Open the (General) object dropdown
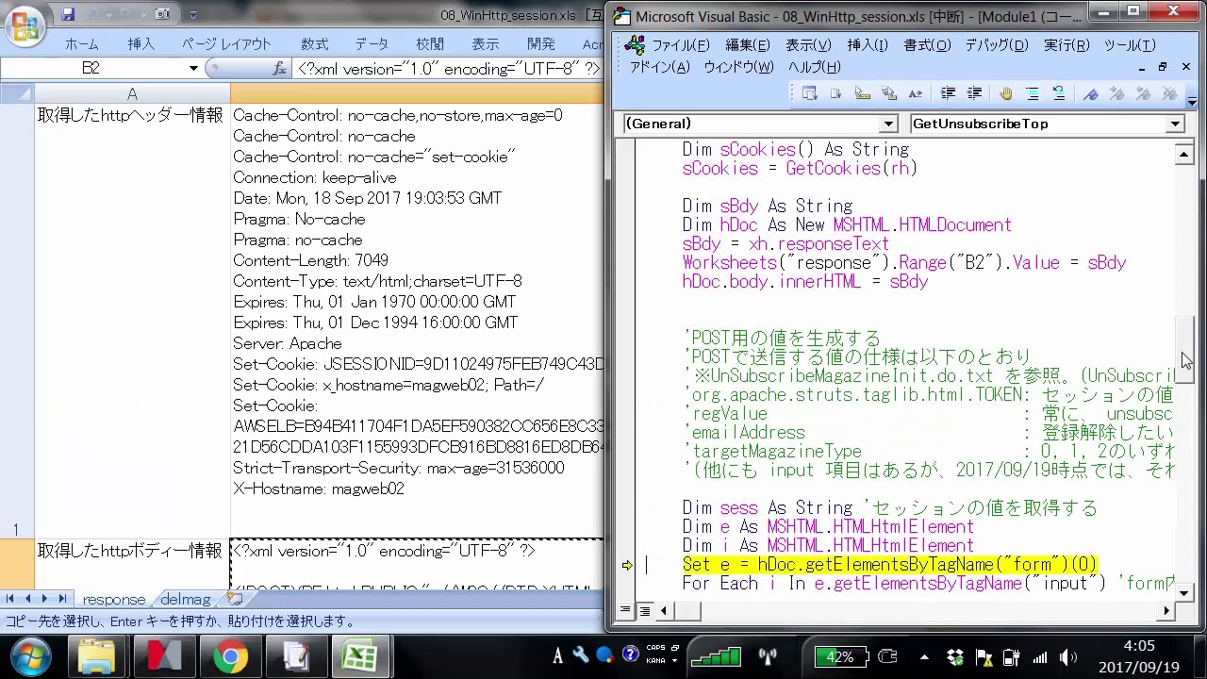This screenshot has width=1207, height=679. [888, 124]
